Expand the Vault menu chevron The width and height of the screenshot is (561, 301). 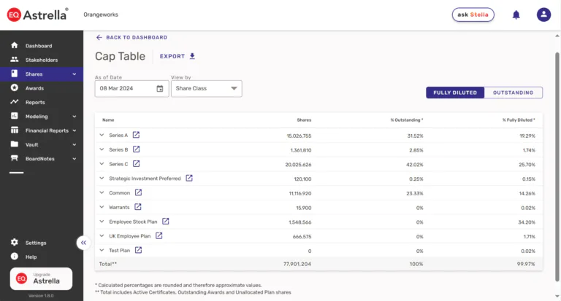(75, 144)
